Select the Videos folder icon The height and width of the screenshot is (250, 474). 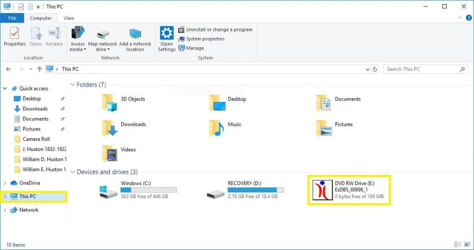click(x=109, y=154)
